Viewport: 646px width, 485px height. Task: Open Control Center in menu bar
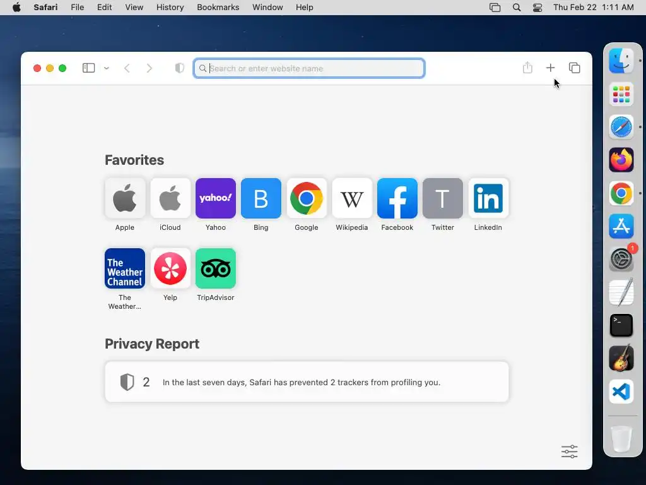tap(537, 8)
